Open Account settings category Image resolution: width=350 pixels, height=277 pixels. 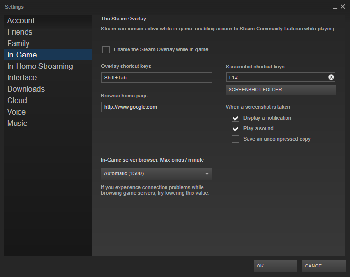[48, 20]
